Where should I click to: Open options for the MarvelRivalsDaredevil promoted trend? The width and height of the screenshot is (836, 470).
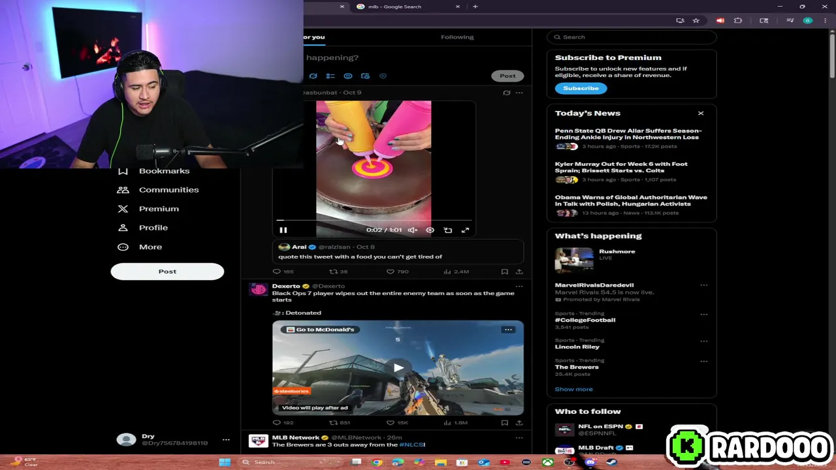pyautogui.click(x=703, y=285)
